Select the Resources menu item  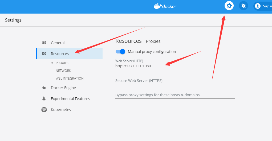pos(60,54)
